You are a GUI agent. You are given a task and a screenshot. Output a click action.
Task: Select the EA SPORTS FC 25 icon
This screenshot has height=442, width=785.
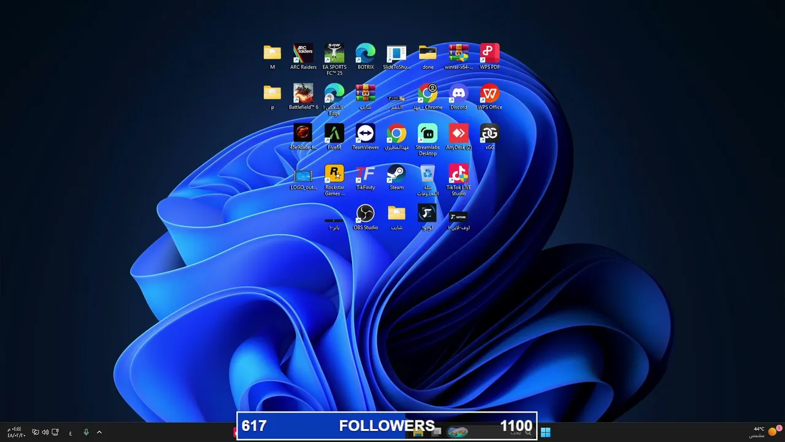point(334,60)
